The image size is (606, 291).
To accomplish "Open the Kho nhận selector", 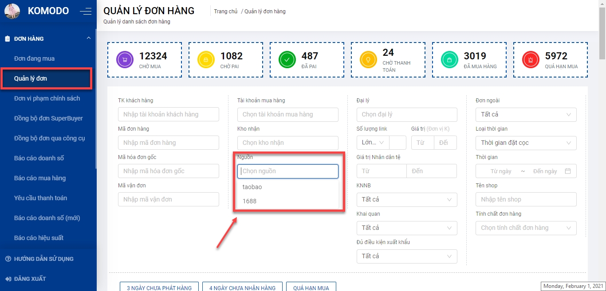I will [x=288, y=143].
